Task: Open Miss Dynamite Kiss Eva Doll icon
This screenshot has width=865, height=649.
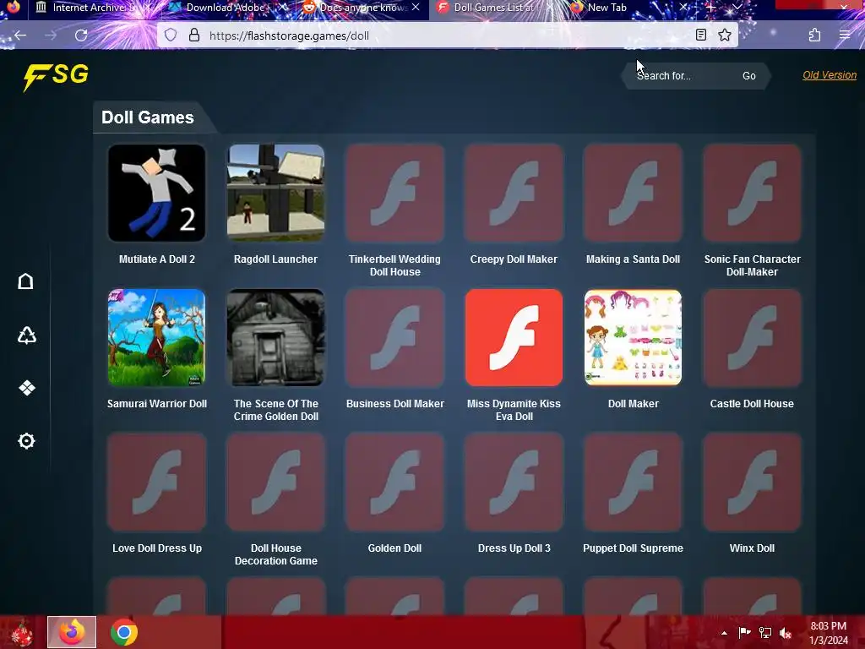Action: point(514,337)
